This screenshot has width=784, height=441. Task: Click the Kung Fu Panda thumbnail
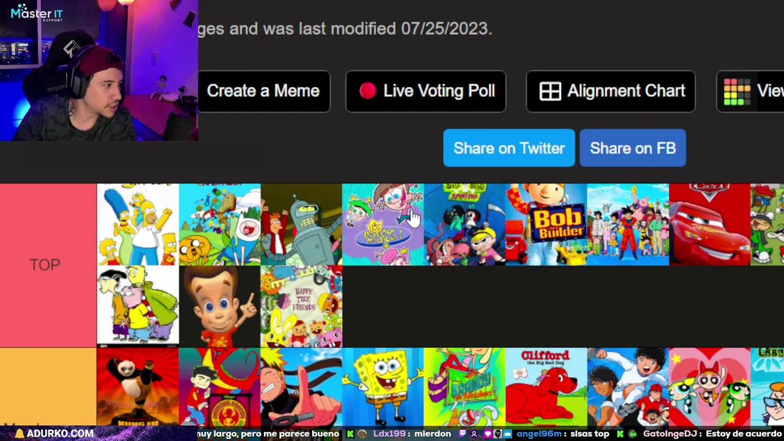(138, 386)
